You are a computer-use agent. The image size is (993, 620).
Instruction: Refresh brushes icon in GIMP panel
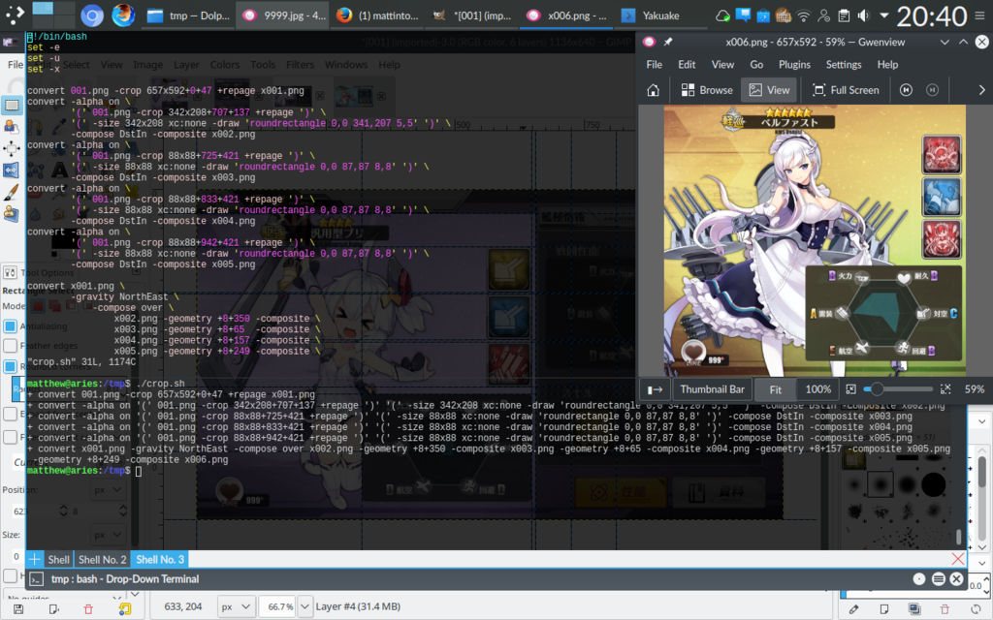976,609
